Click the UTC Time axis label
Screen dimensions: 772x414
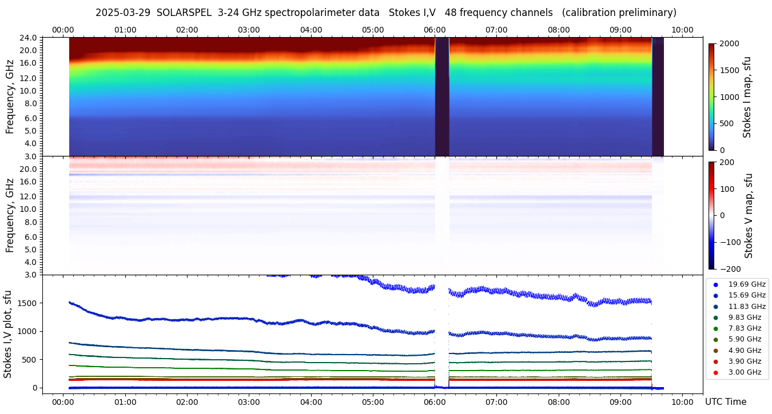[725, 402]
